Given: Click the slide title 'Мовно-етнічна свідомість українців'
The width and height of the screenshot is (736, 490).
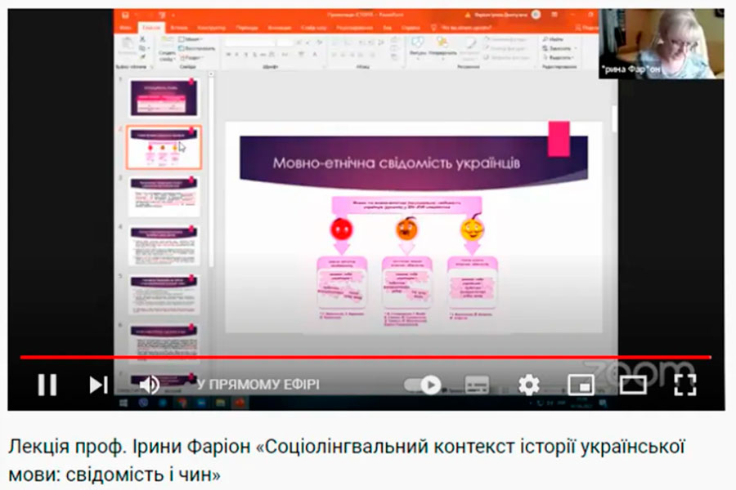Looking at the screenshot, I should [x=396, y=163].
